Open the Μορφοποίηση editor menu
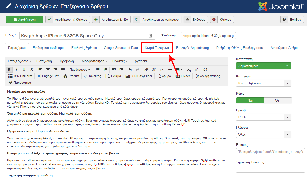 (x=95, y=61)
